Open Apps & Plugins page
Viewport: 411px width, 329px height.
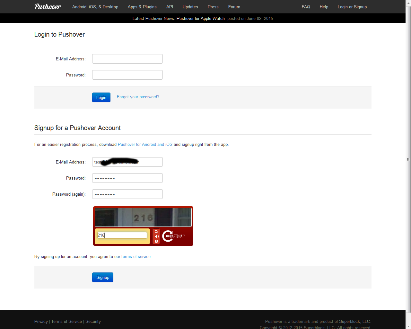142,7
